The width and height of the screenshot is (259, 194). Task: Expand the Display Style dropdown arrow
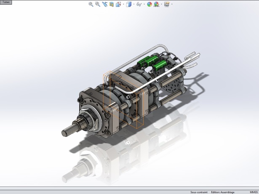pos(134,5)
